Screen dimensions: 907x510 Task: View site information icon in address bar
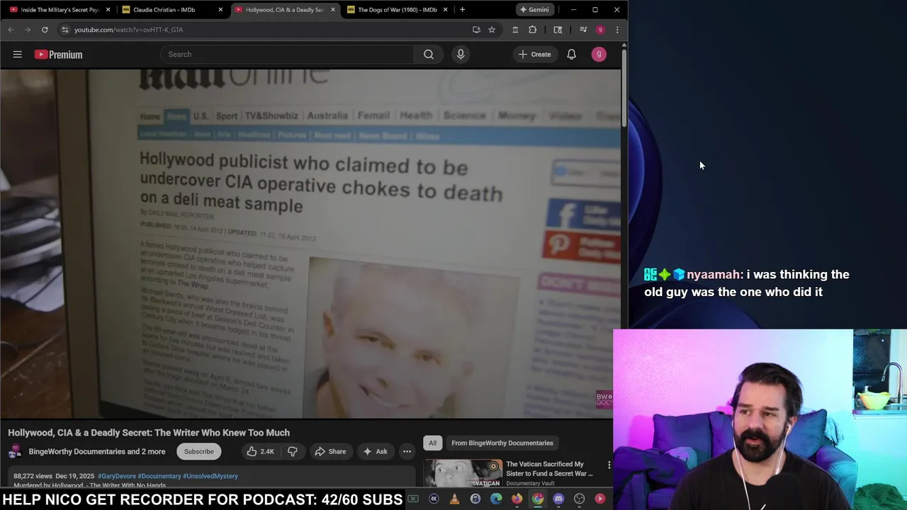[x=64, y=30]
